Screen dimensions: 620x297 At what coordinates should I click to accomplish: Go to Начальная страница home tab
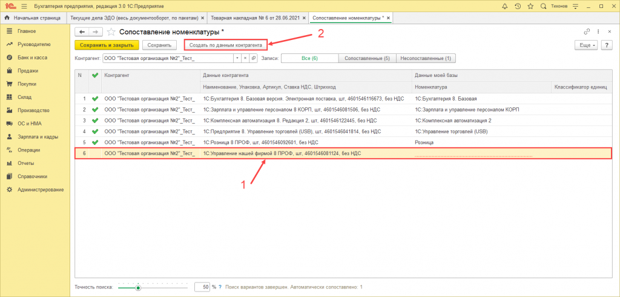click(x=33, y=18)
